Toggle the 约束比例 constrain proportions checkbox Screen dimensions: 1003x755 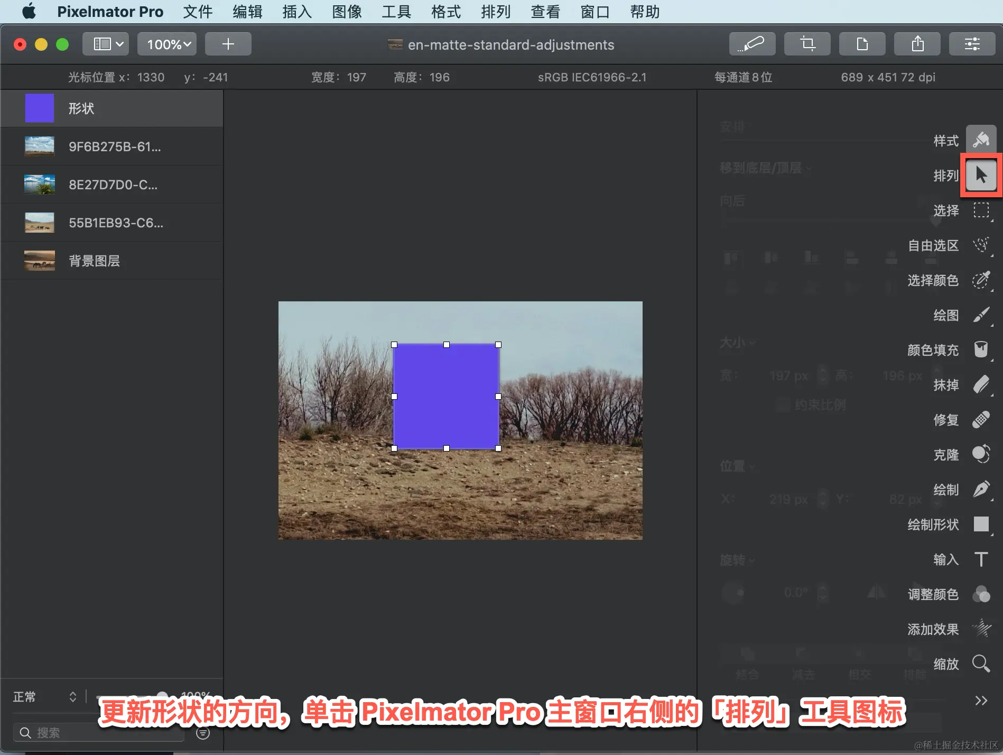click(783, 405)
